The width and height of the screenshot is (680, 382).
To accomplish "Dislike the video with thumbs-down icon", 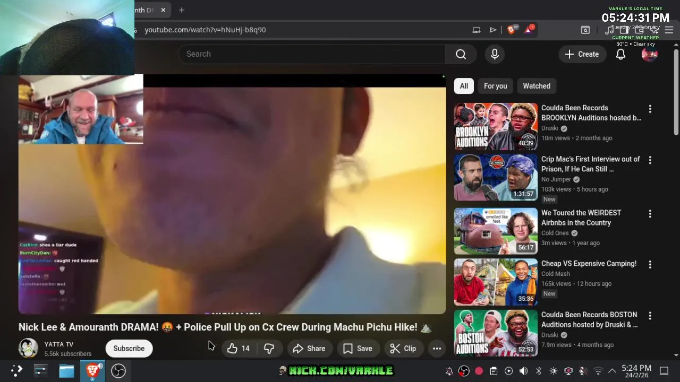I will (269, 349).
